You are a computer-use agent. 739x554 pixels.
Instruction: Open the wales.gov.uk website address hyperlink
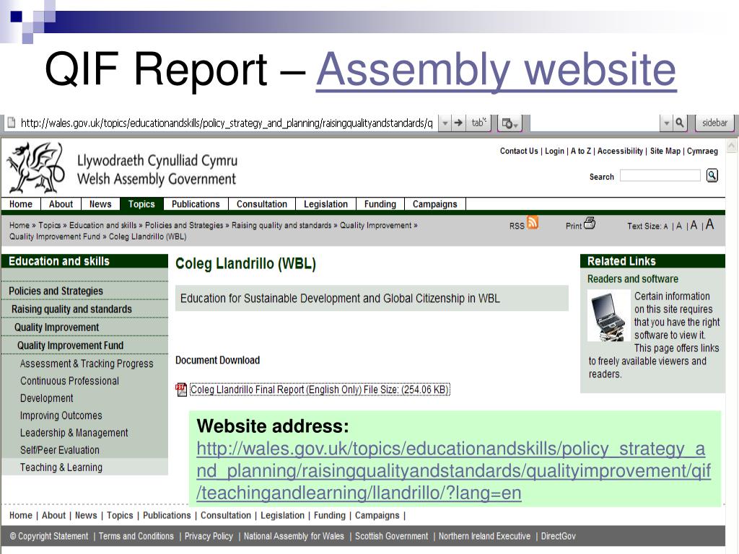click(x=453, y=470)
